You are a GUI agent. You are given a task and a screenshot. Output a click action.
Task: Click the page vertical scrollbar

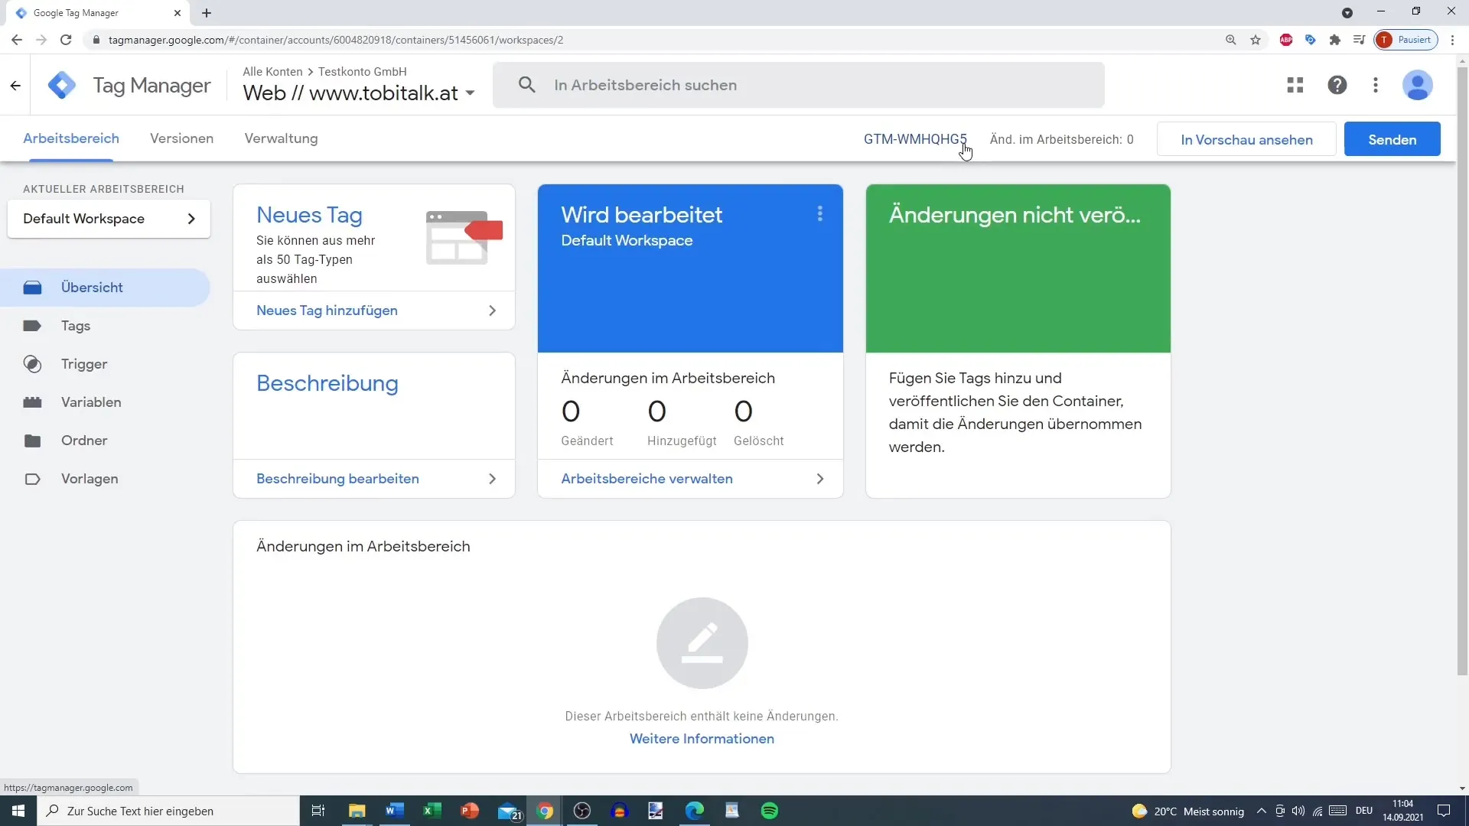pos(1462,371)
